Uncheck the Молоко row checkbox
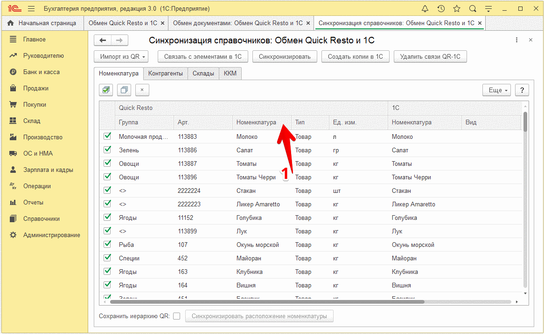 108,136
